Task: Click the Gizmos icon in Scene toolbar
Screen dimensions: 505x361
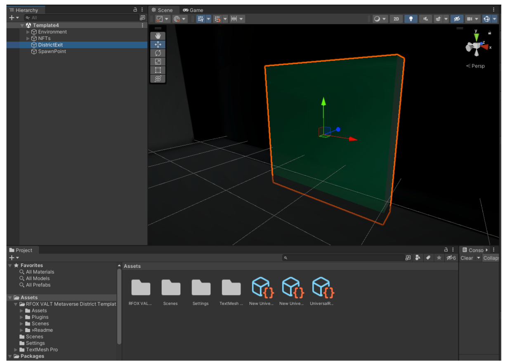Action: [x=486, y=19]
